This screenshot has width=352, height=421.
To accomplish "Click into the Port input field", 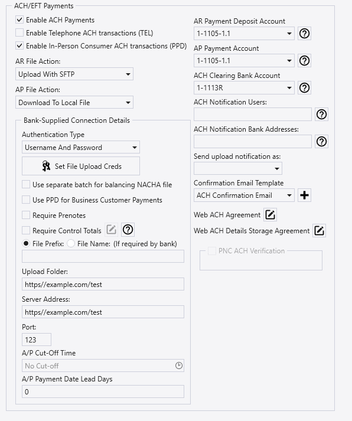I will 37,340.
